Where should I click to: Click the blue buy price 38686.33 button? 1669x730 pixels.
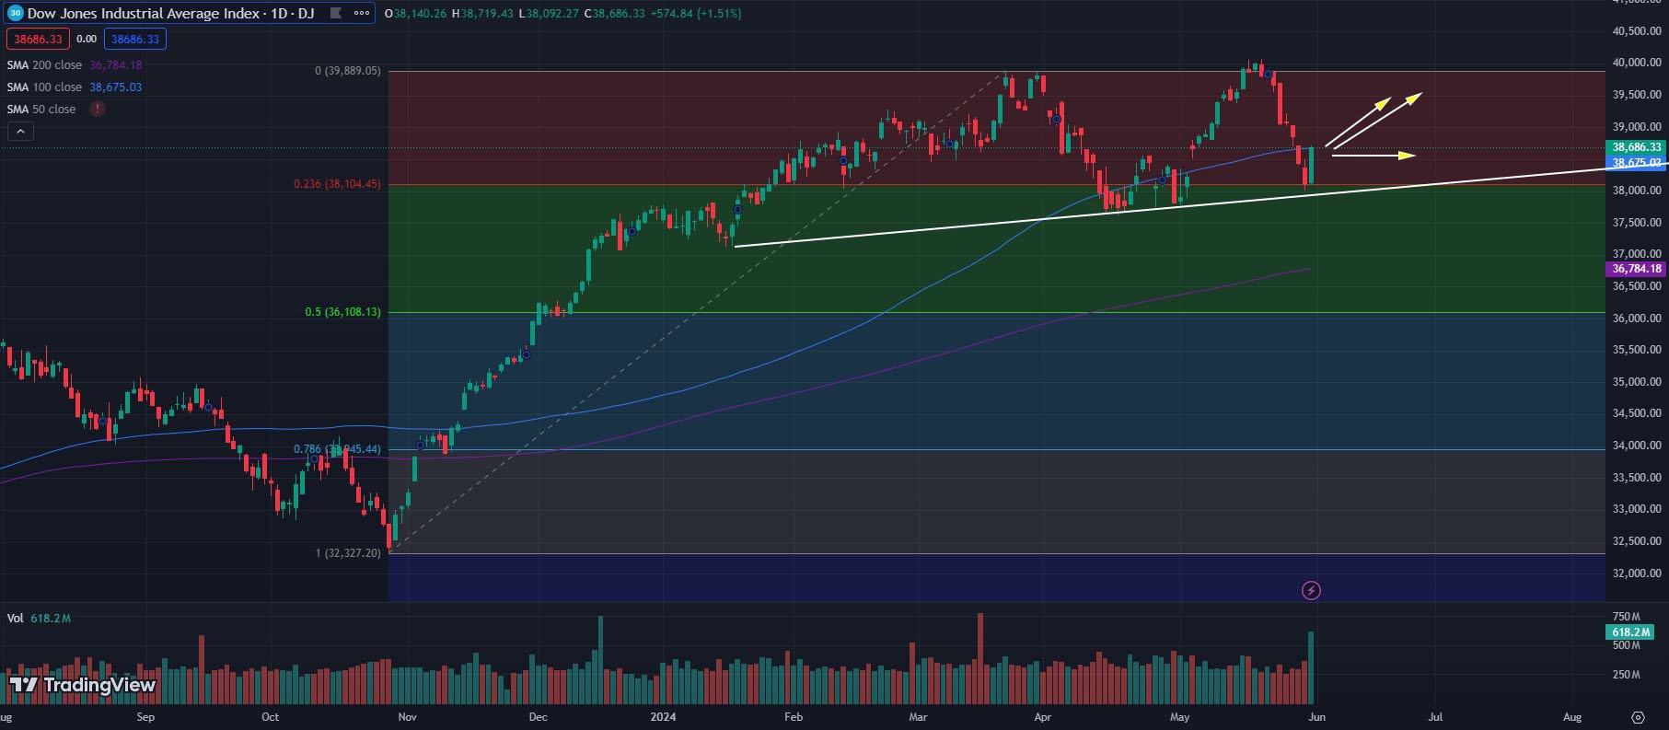tap(134, 39)
